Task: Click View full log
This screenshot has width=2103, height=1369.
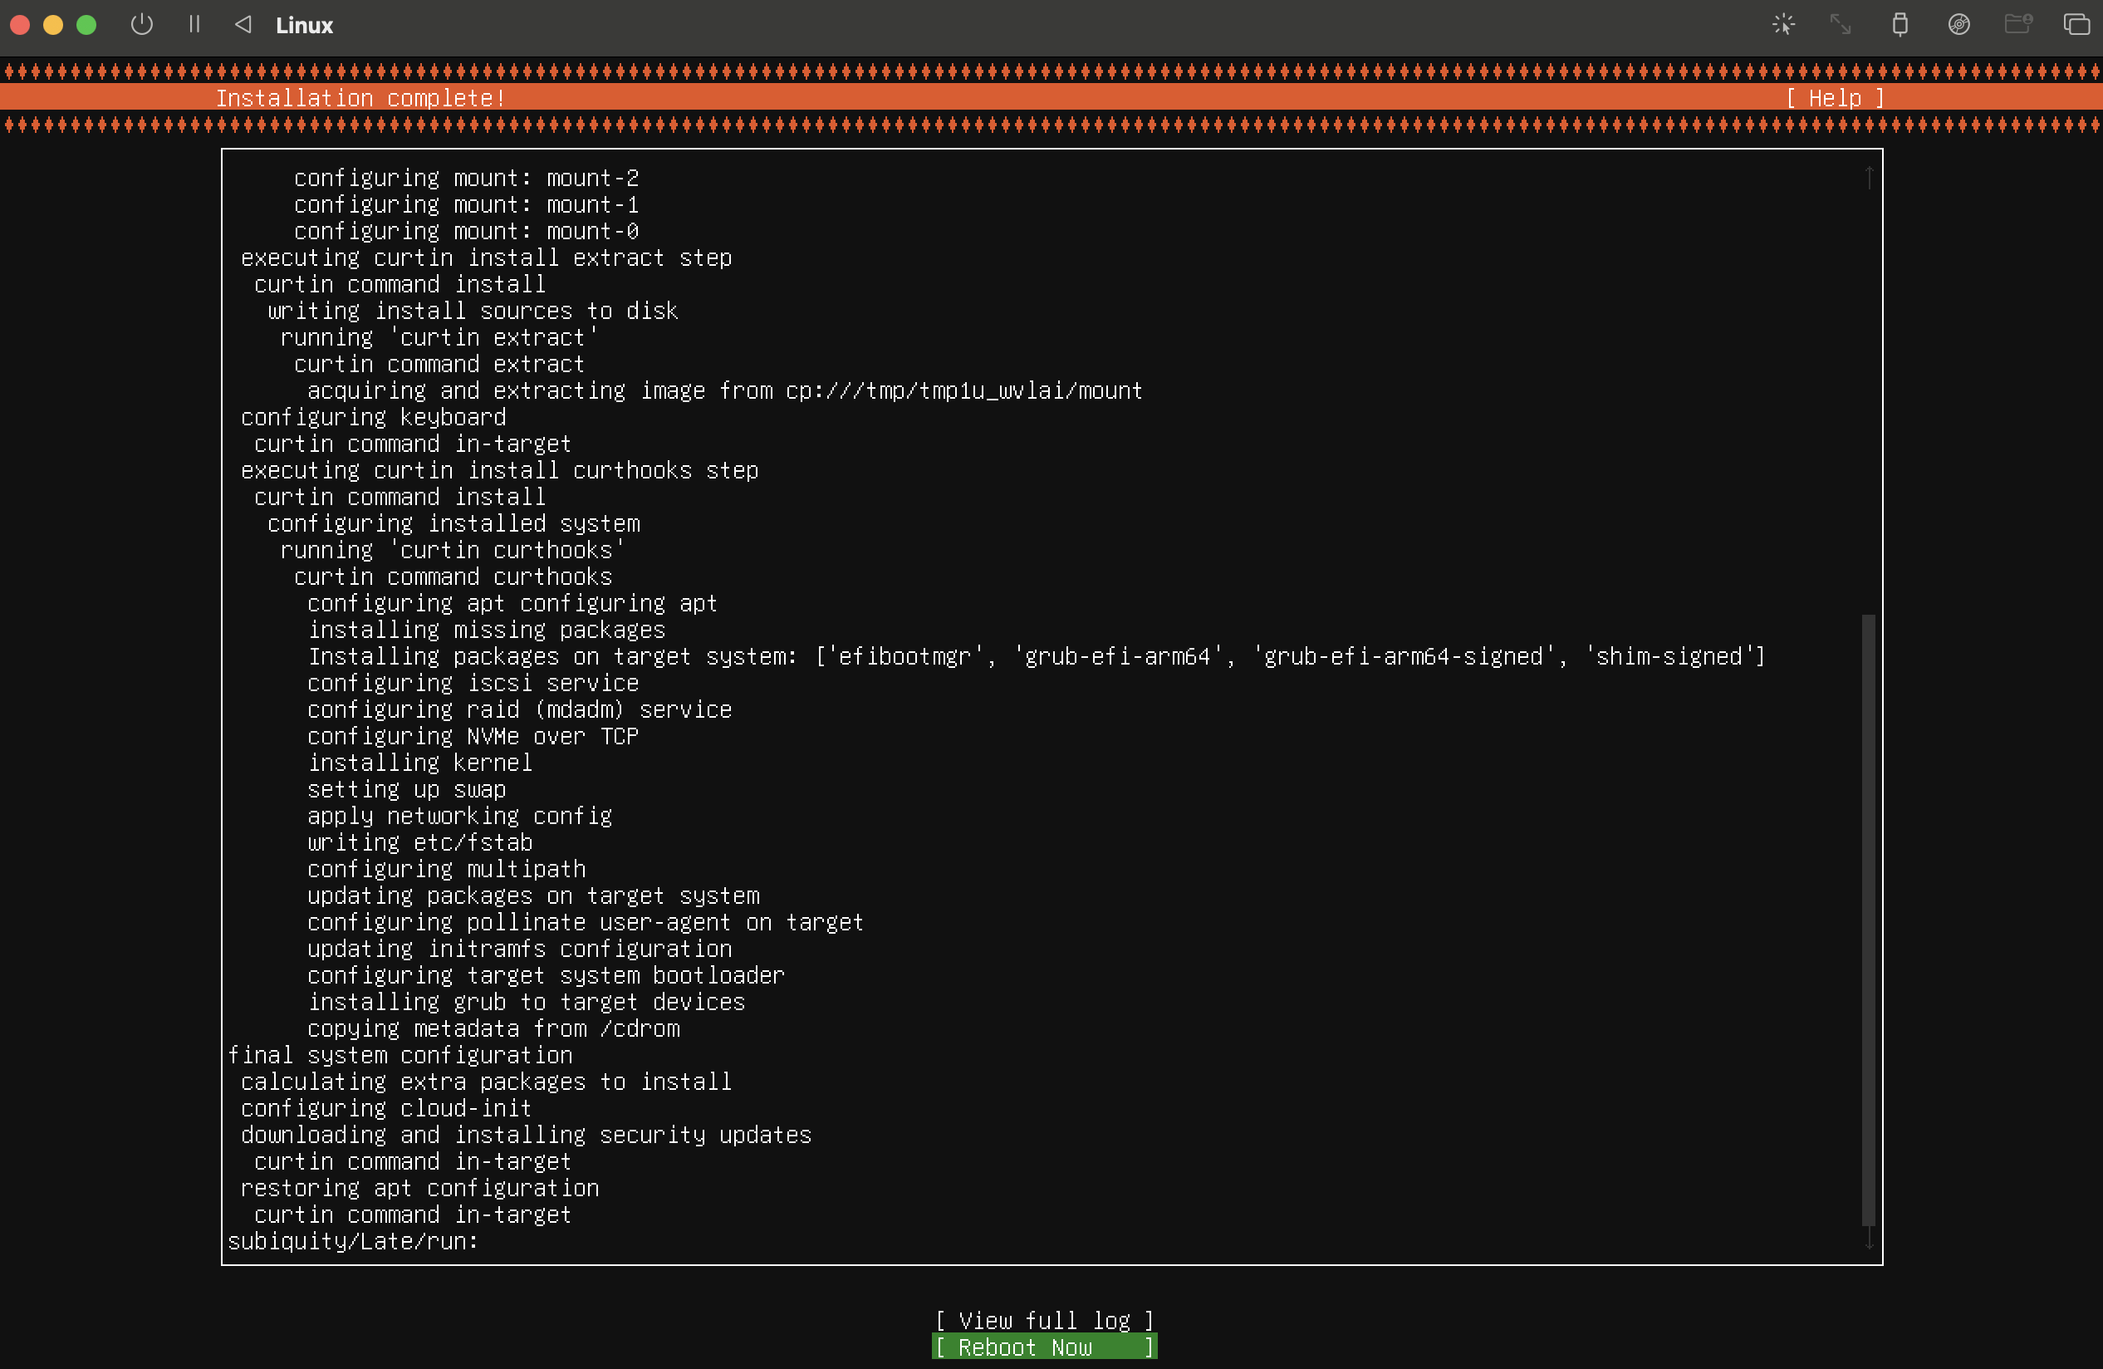Action: pyautogui.click(x=1044, y=1320)
